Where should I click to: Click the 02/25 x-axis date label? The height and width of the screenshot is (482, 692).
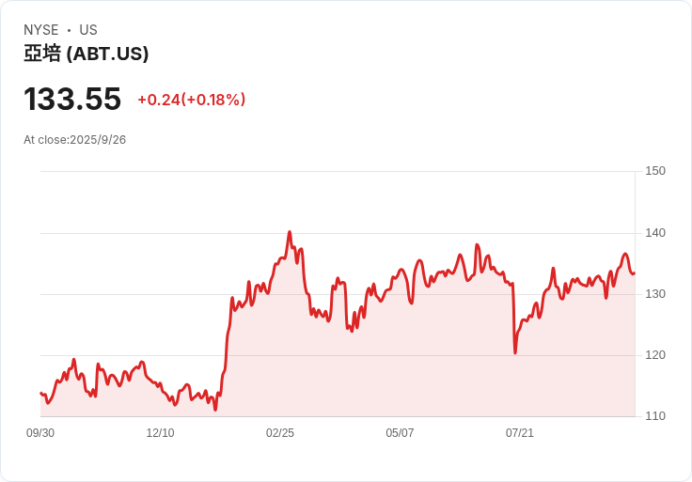point(280,433)
